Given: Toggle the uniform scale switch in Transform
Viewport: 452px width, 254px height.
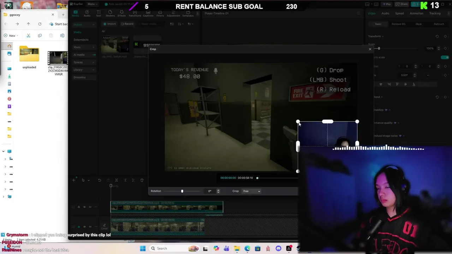Looking at the screenshot, I should coord(445,58).
